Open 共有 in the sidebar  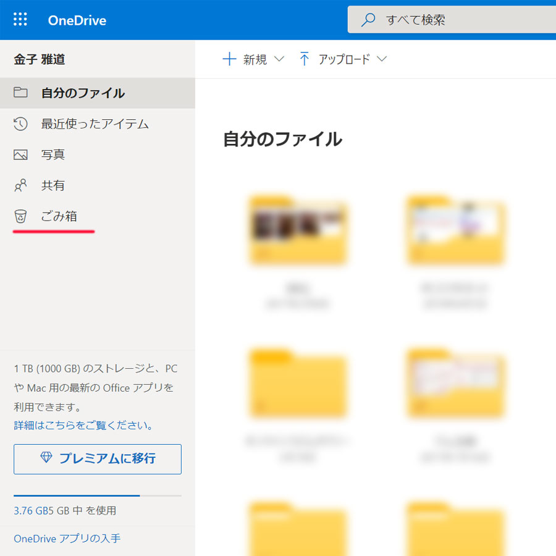(x=98, y=185)
